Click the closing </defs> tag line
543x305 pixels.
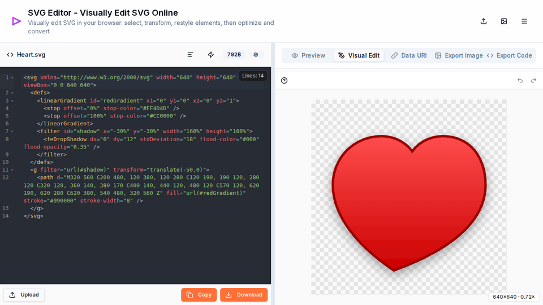41,162
